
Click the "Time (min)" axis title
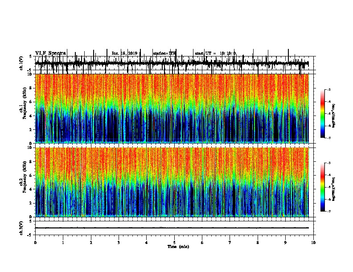coord(178,247)
